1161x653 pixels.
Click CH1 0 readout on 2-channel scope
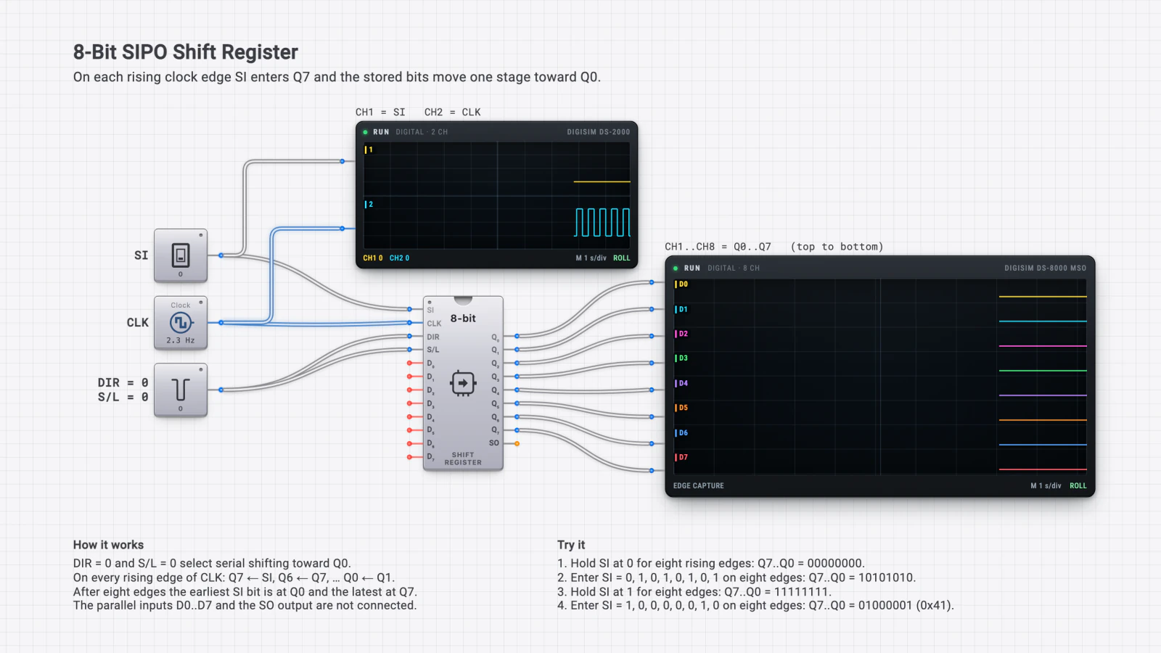tap(373, 258)
